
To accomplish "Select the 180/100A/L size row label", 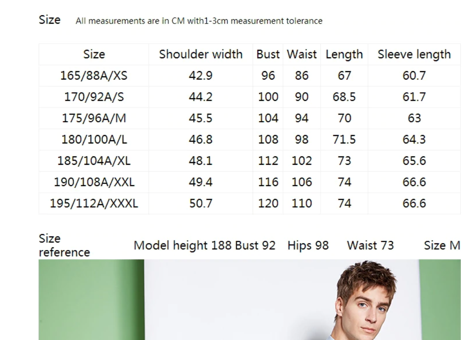I will click(94, 139).
